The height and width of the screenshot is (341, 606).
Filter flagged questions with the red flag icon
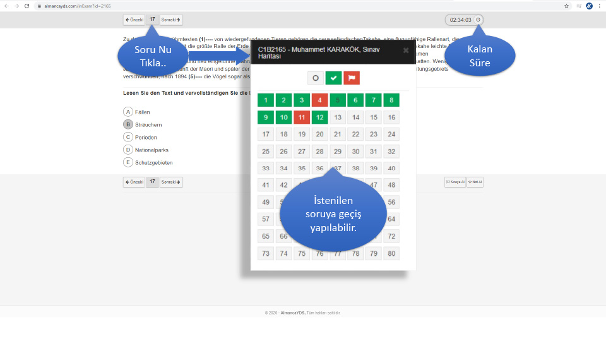point(352,78)
